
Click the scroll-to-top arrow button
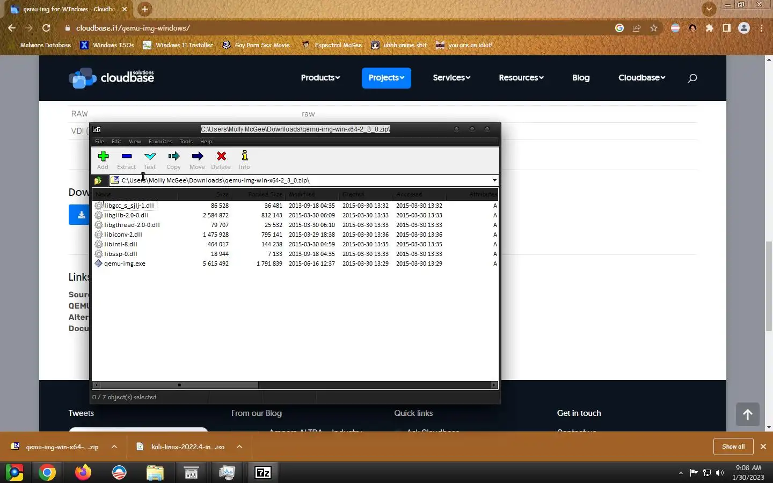click(x=747, y=414)
